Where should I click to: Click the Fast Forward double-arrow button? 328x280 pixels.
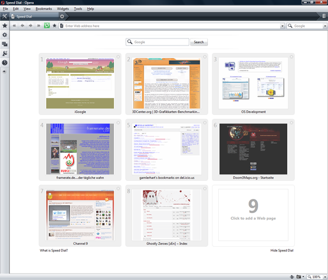[x=39, y=26]
